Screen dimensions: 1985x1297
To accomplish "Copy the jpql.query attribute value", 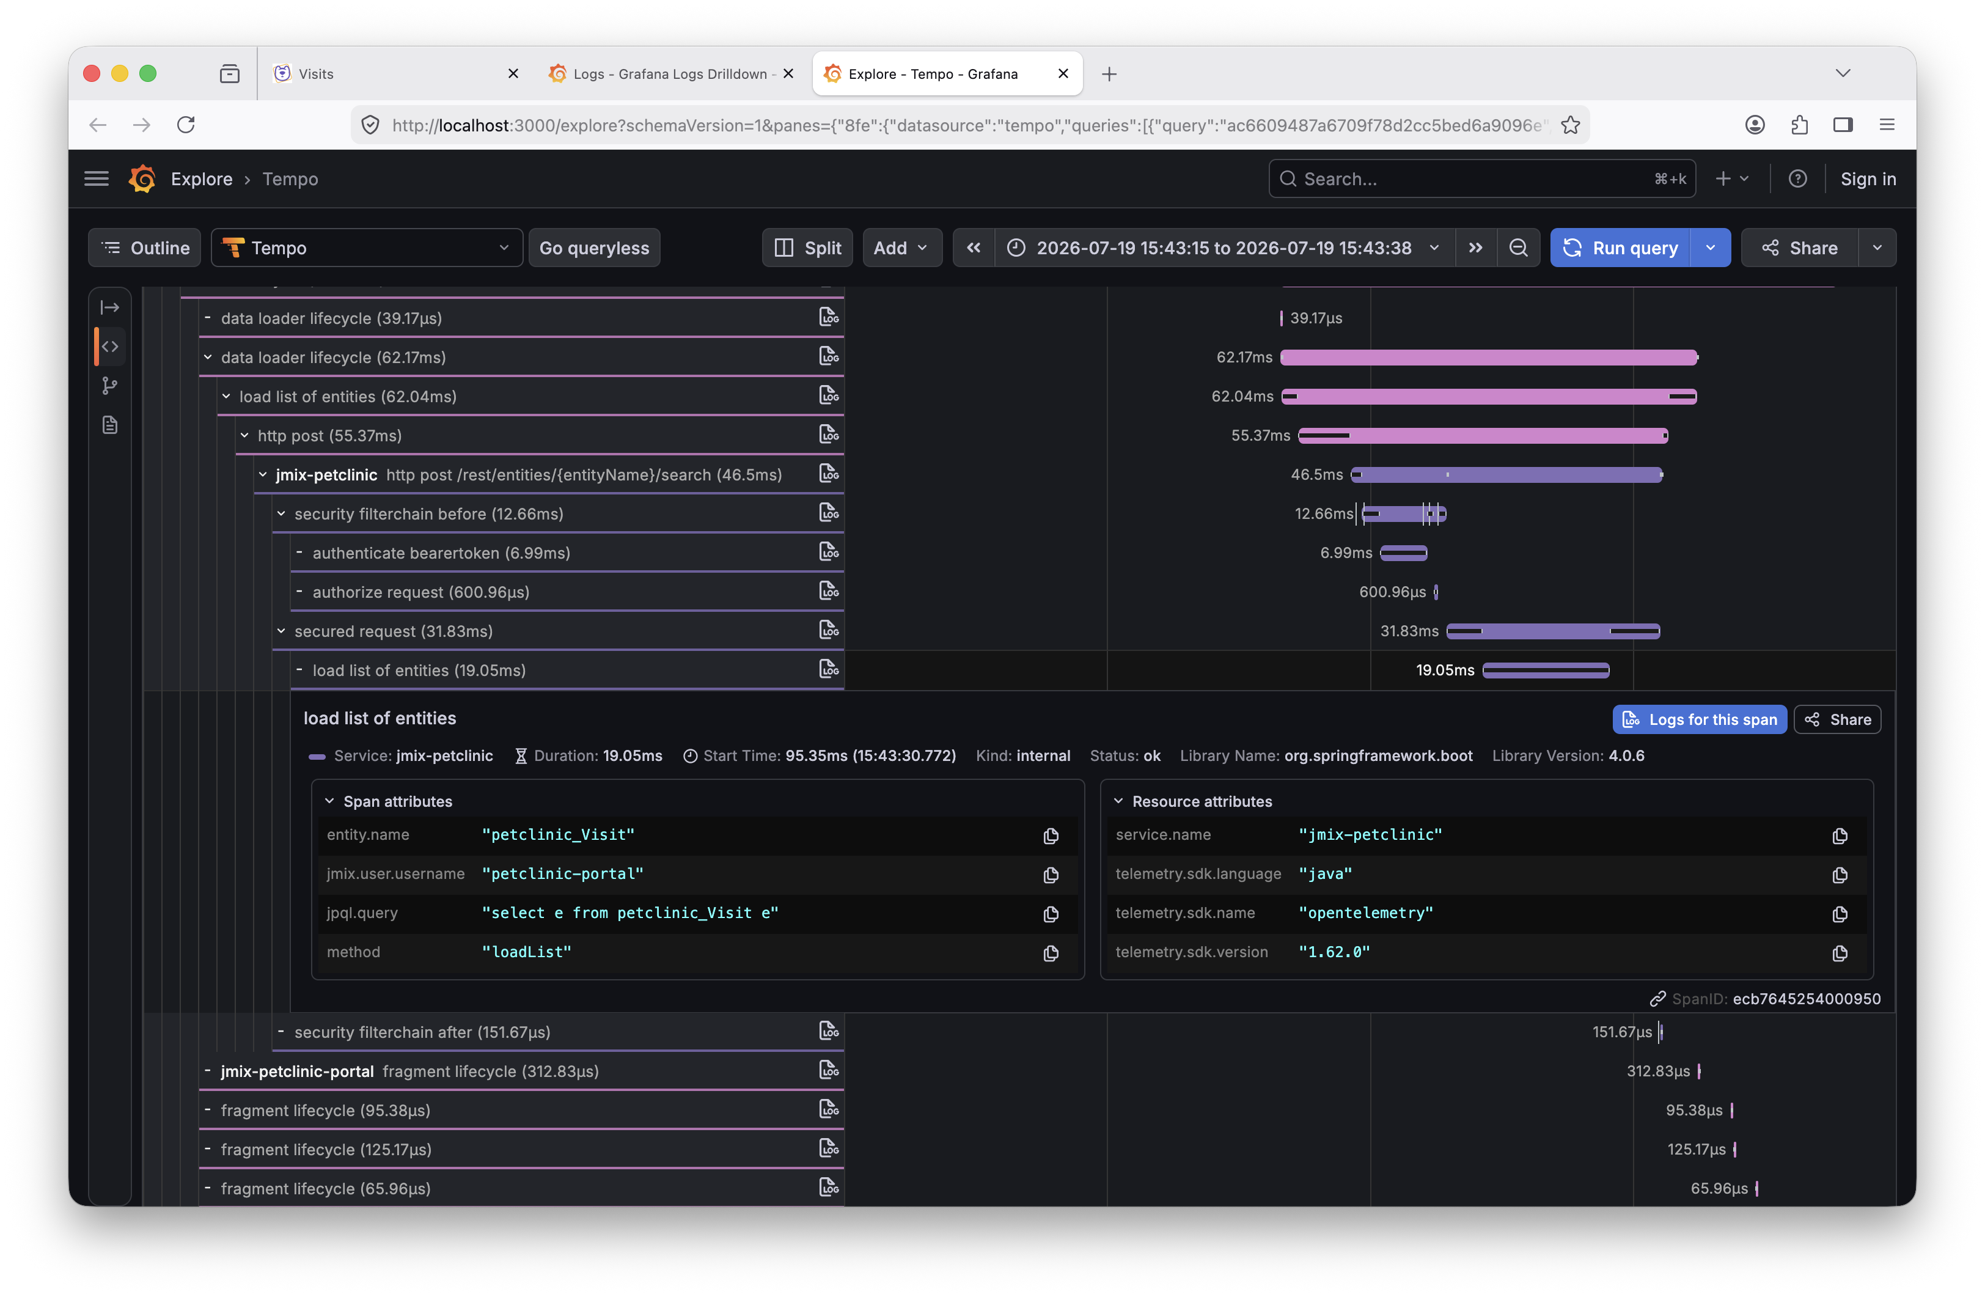I will coord(1051,914).
